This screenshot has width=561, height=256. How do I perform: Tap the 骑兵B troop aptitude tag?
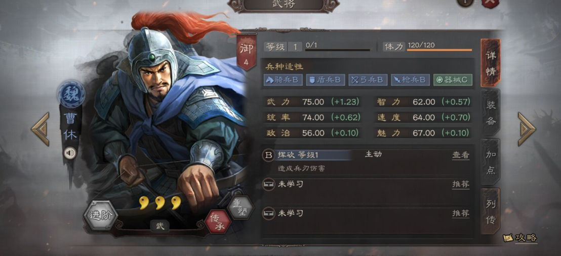pyautogui.click(x=284, y=80)
